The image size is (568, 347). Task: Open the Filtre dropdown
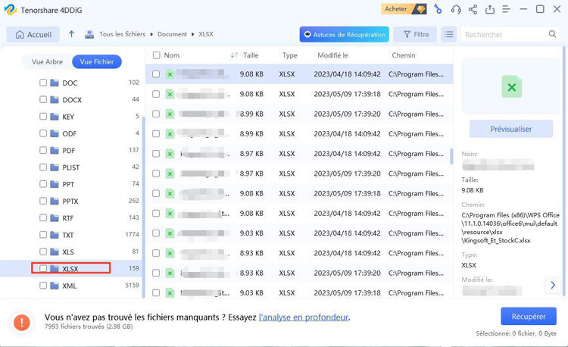(x=415, y=34)
